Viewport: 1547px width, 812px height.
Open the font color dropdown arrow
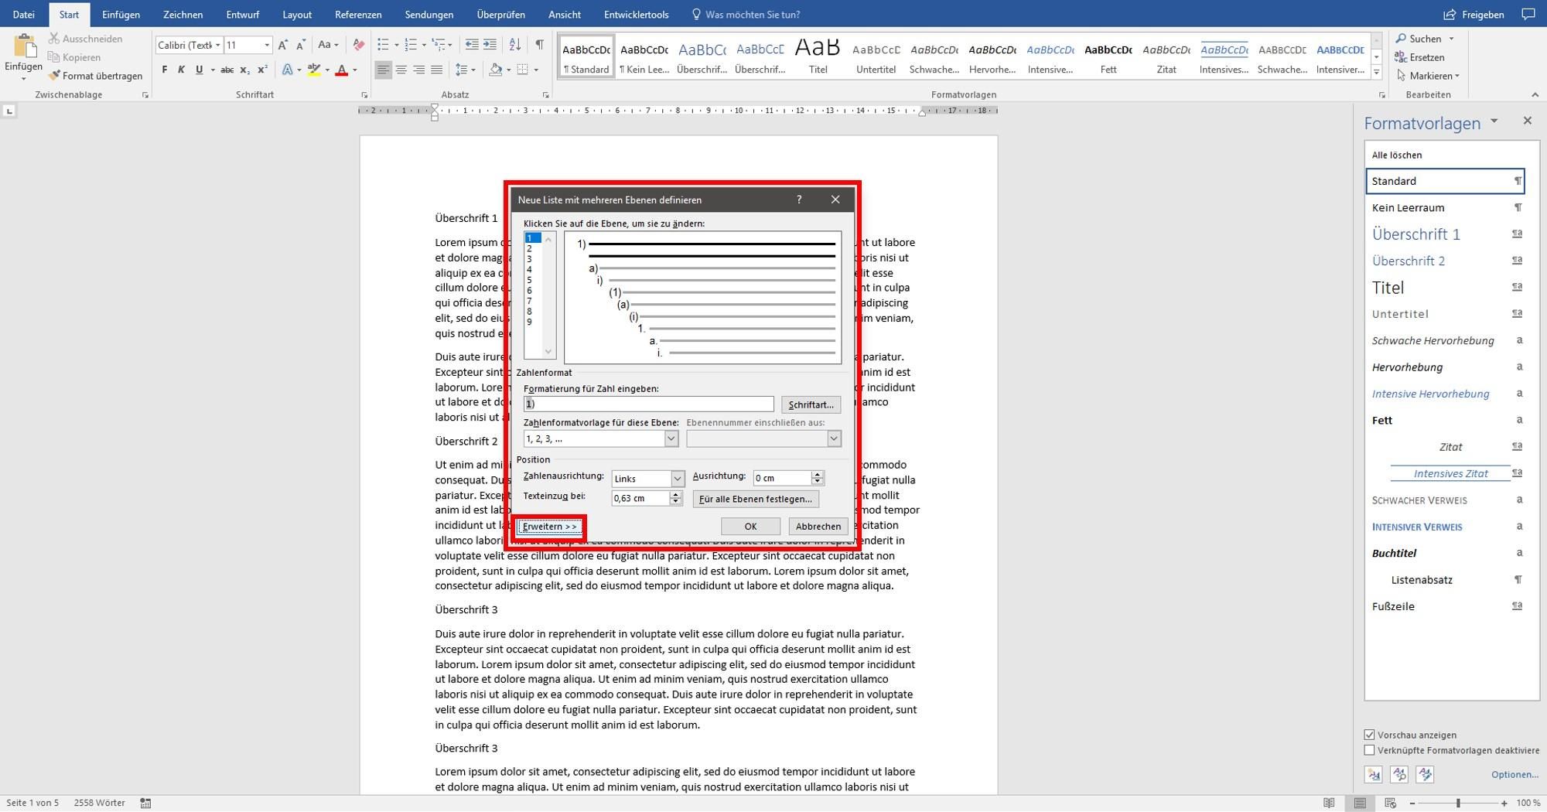355,70
